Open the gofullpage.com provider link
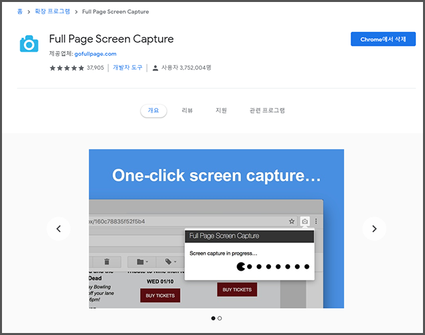 point(96,54)
